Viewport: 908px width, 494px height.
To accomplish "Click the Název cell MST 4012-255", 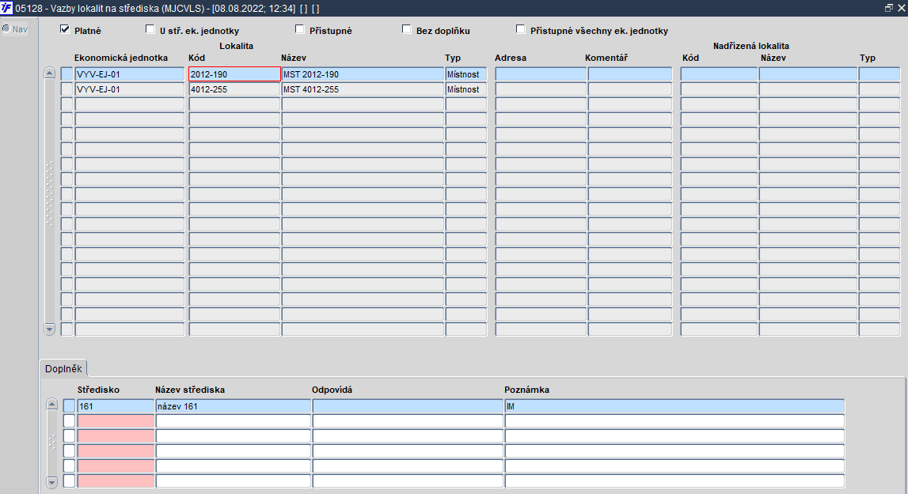I will tap(363, 89).
